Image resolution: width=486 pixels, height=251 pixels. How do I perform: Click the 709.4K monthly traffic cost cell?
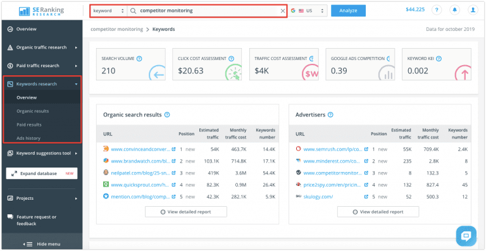tap(431, 149)
